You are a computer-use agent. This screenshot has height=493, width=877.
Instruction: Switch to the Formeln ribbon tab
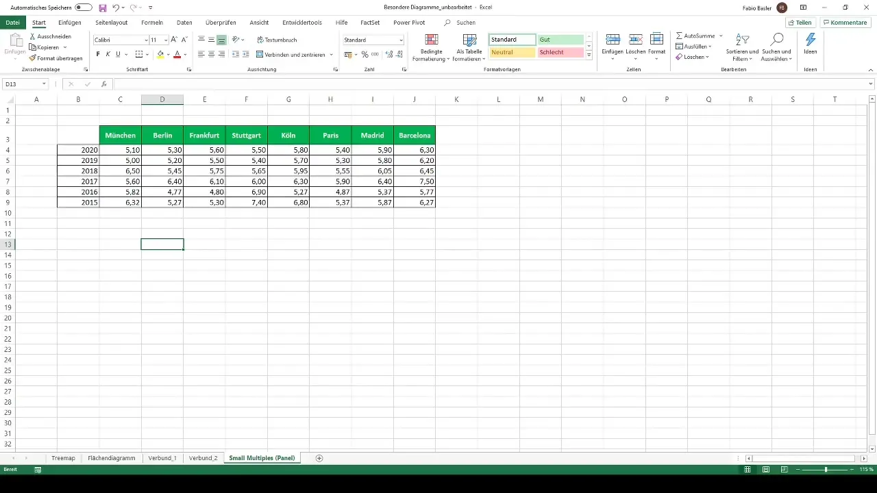coord(152,23)
